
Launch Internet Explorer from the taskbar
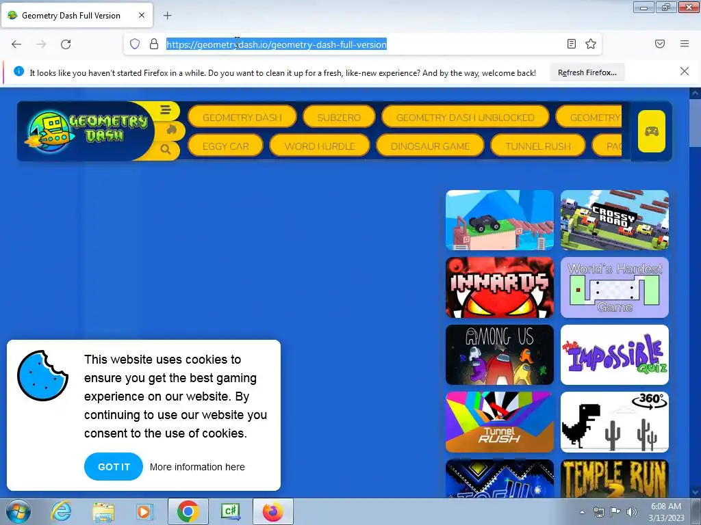pos(61,511)
